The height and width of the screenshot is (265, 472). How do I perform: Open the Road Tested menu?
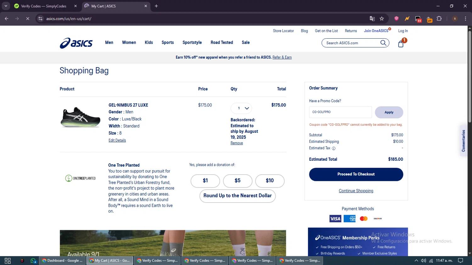coord(222,42)
